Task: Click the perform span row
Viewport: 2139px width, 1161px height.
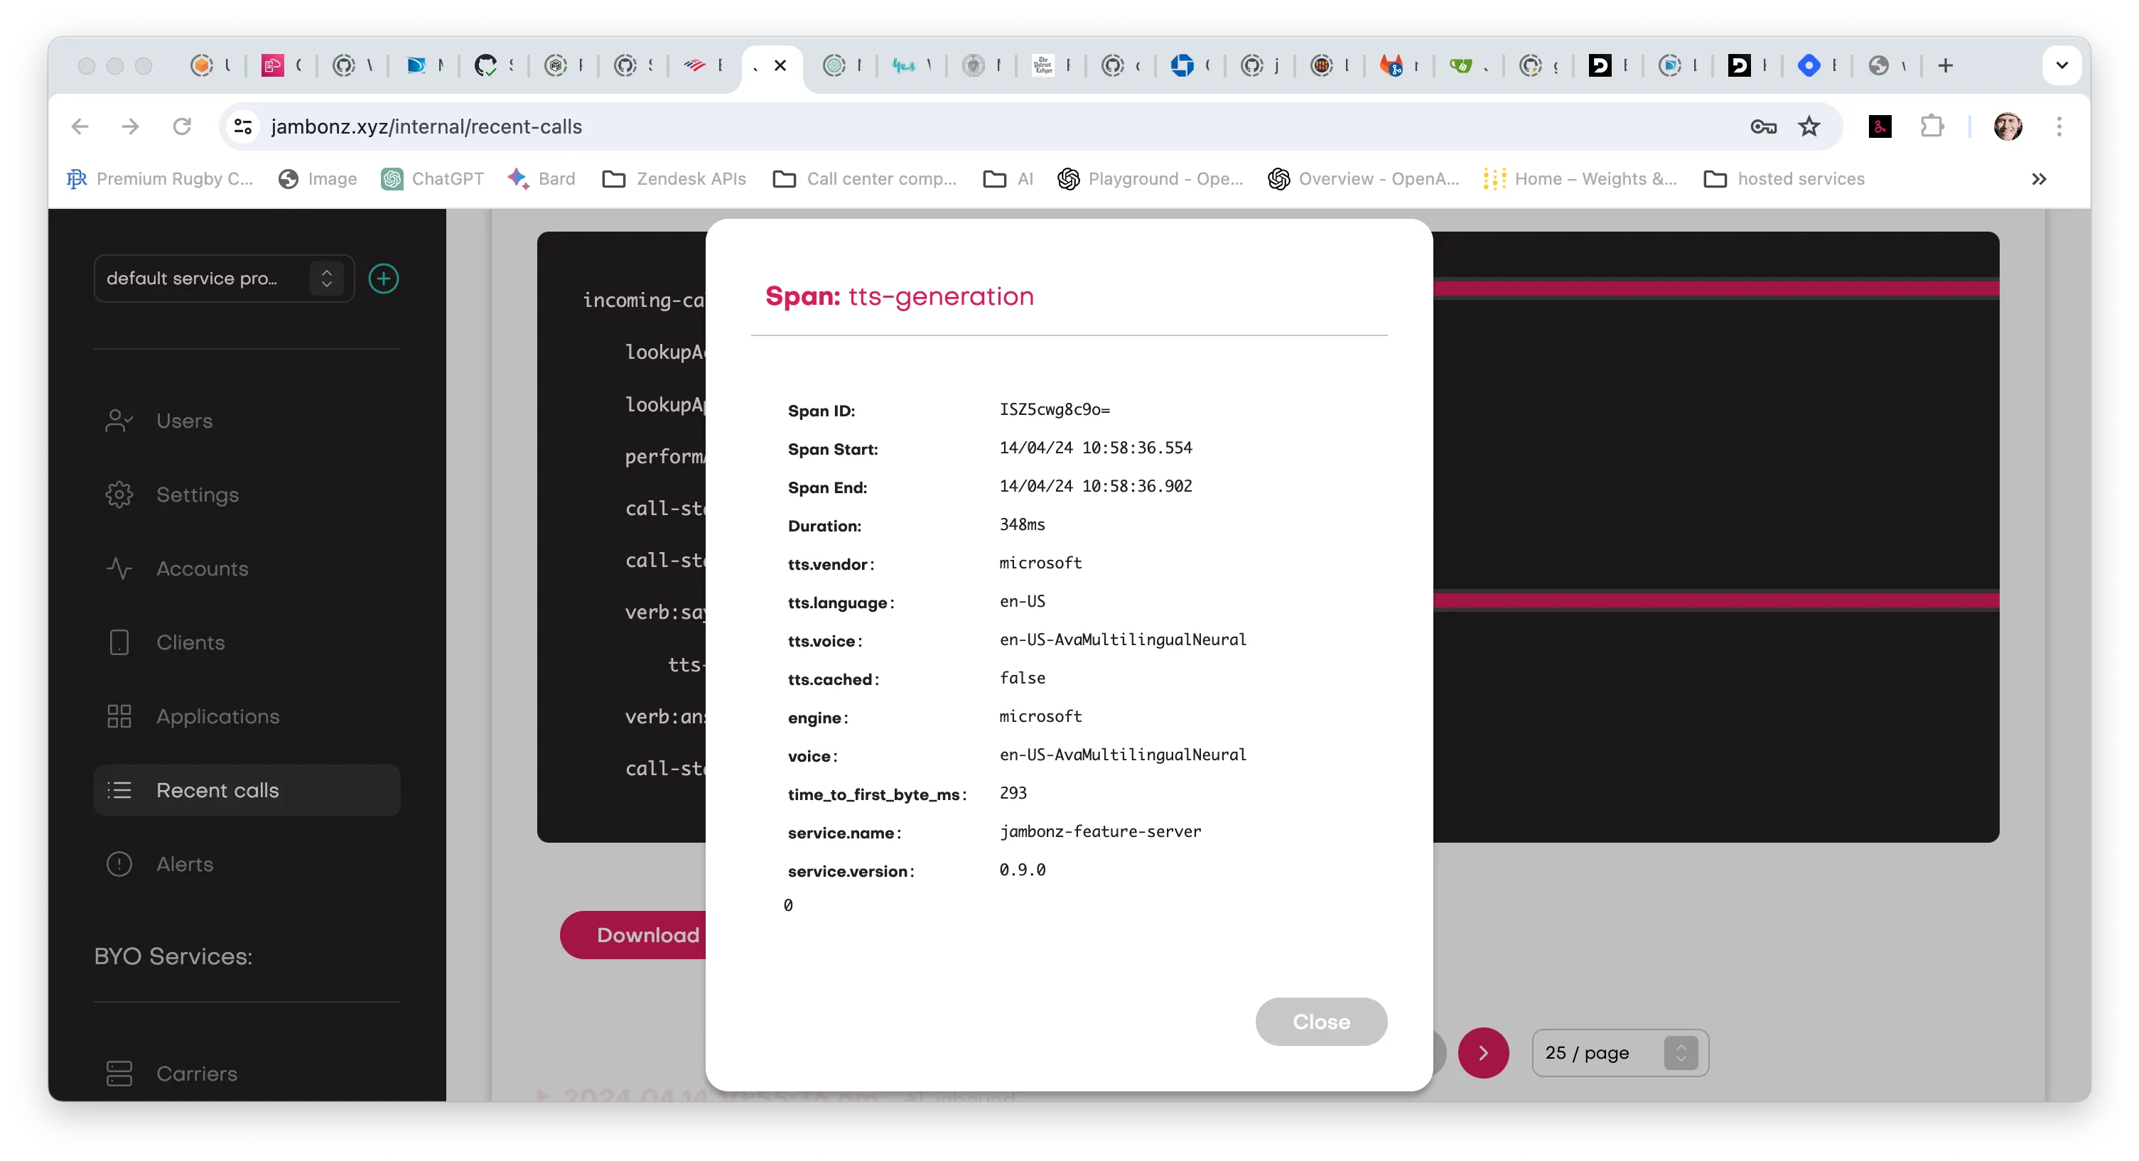Action: click(665, 456)
